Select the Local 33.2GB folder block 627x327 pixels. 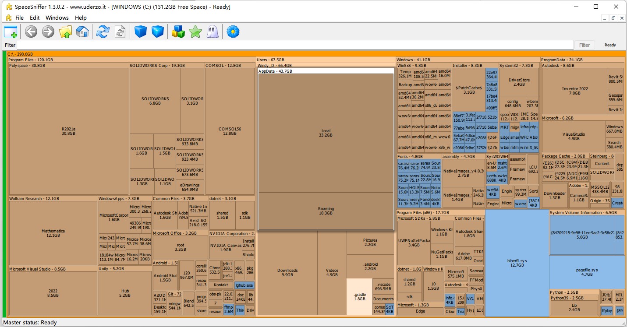(x=326, y=133)
